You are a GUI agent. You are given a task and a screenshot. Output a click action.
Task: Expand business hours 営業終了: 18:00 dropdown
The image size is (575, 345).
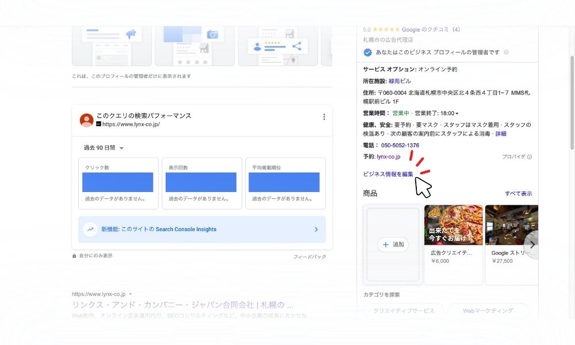[x=436, y=113]
